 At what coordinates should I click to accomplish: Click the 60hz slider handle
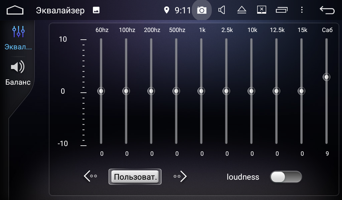(101, 91)
